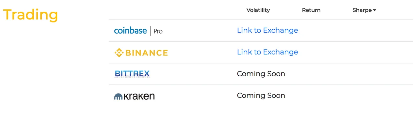Toggle sort with the Sharpe arrow
Viewport: 417px width, 120px height.
[x=375, y=10]
